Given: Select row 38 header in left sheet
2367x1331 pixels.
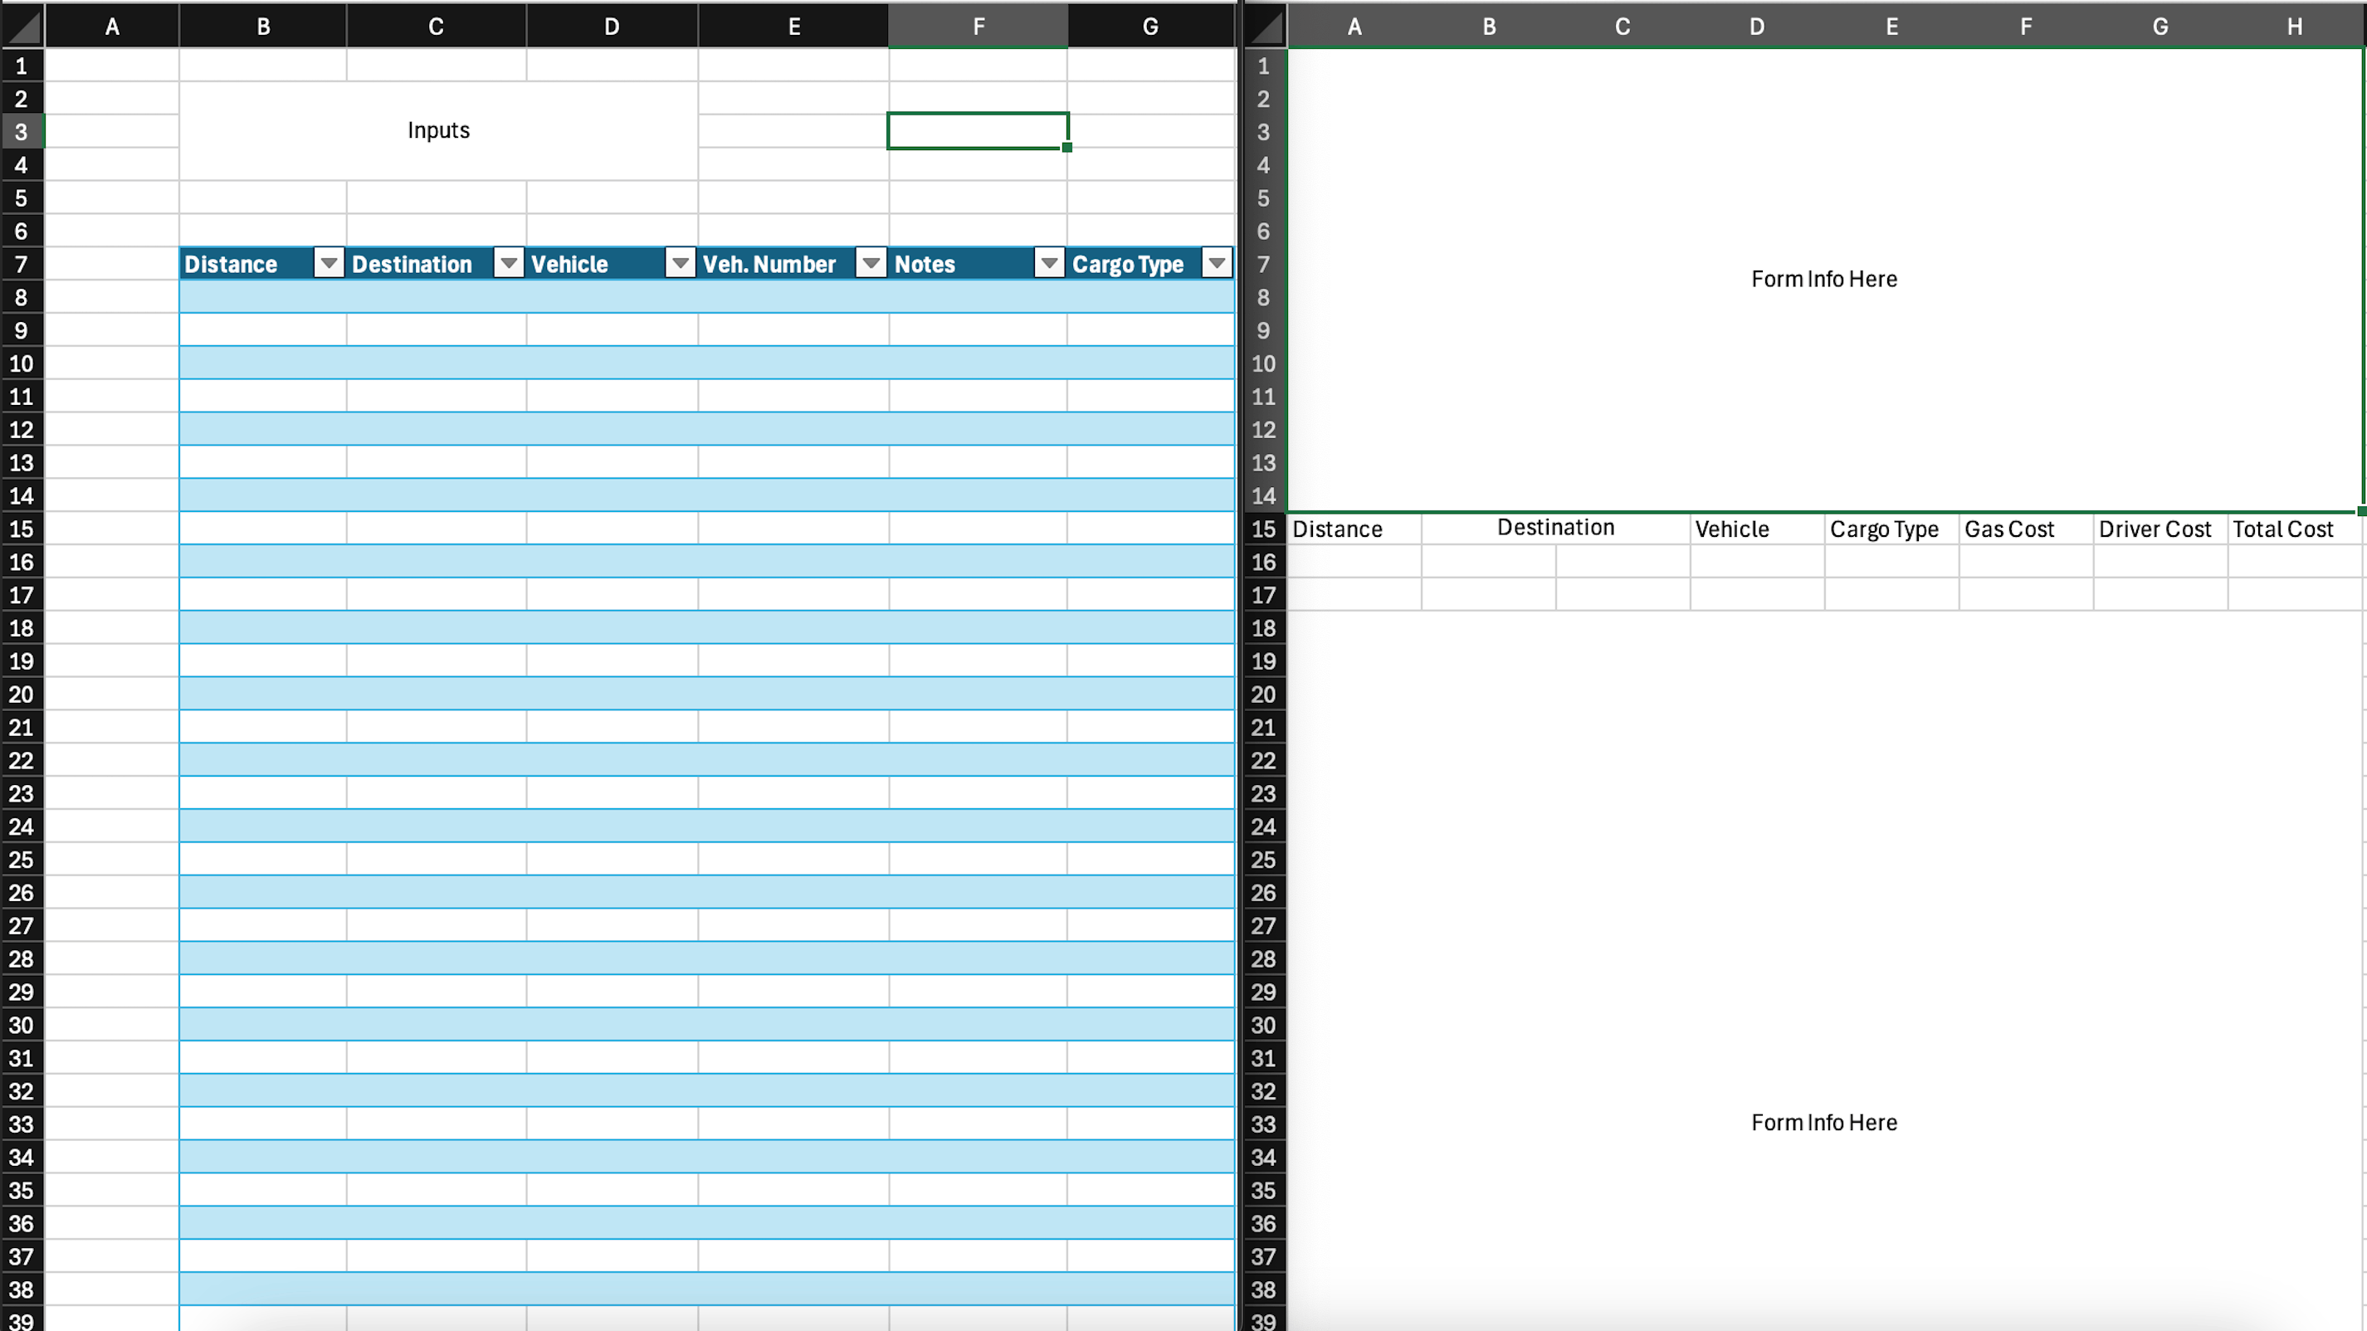Looking at the screenshot, I should pyautogui.click(x=22, y=1289).
